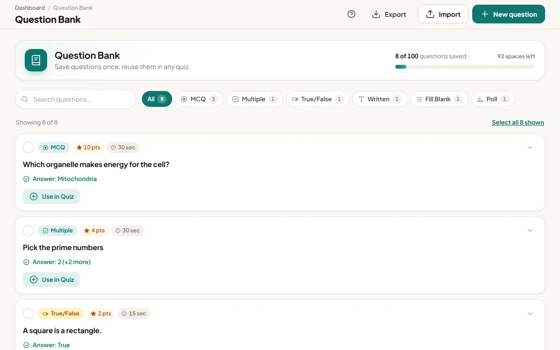The width and height of the screenshot is (560, 350).
Task: Click the '92 spaces left' text
Action: point(516,56)
